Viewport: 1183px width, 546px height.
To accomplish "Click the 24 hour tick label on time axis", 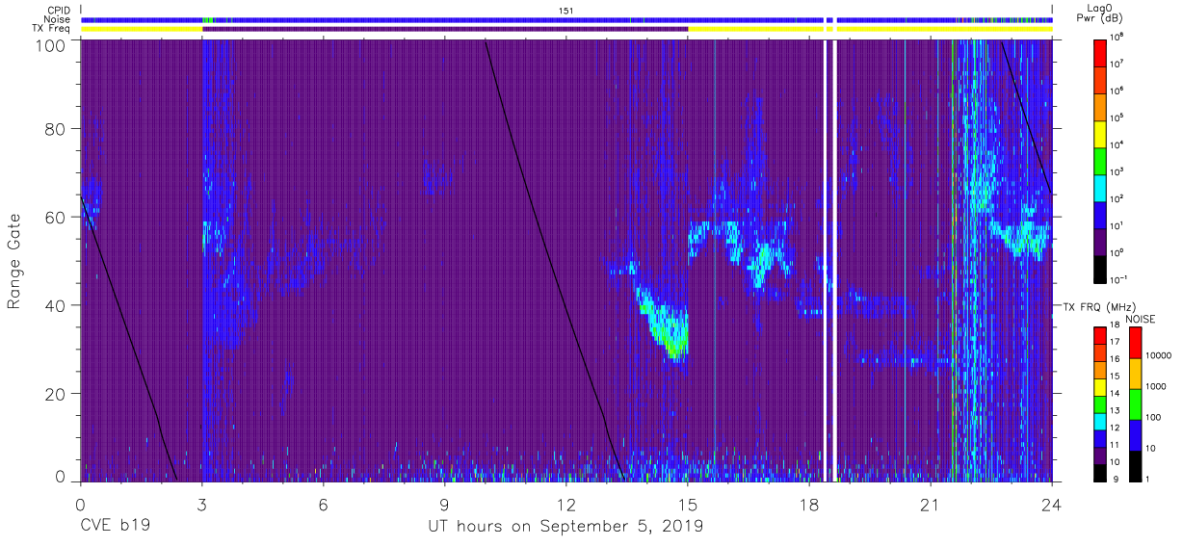I will [x=1052, y=504].
